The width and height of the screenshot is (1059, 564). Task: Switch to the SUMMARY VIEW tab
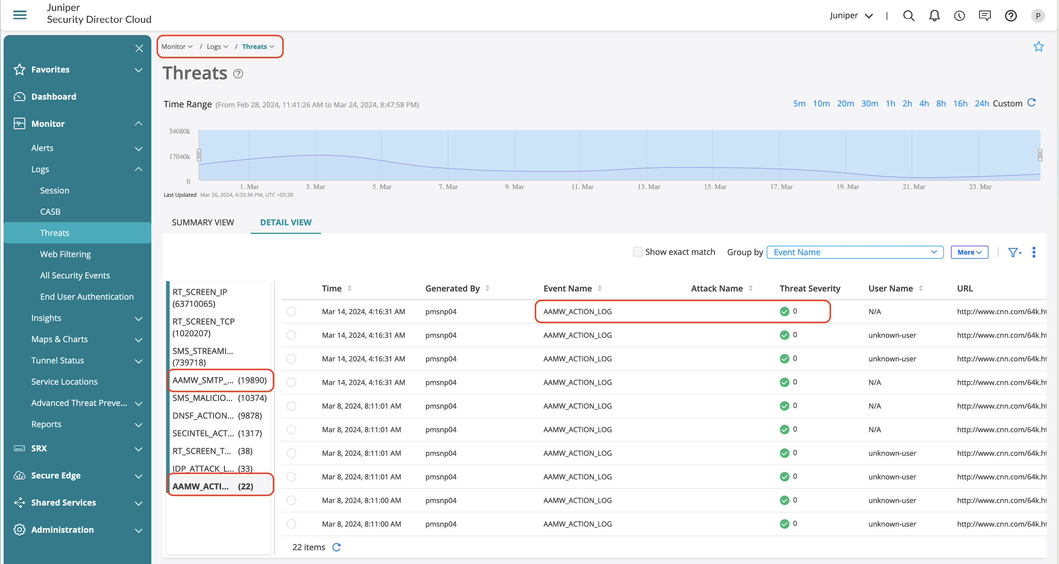(x=203, y=222)
